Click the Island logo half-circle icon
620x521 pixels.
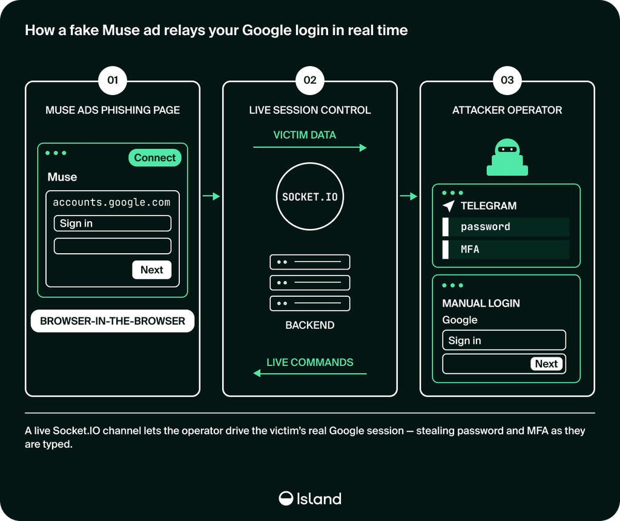click(286, 499)
